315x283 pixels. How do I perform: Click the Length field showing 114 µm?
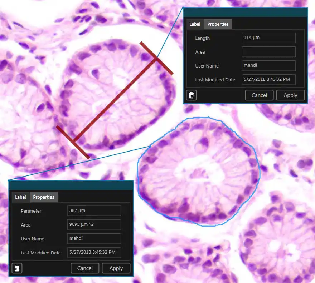(268, 38)
